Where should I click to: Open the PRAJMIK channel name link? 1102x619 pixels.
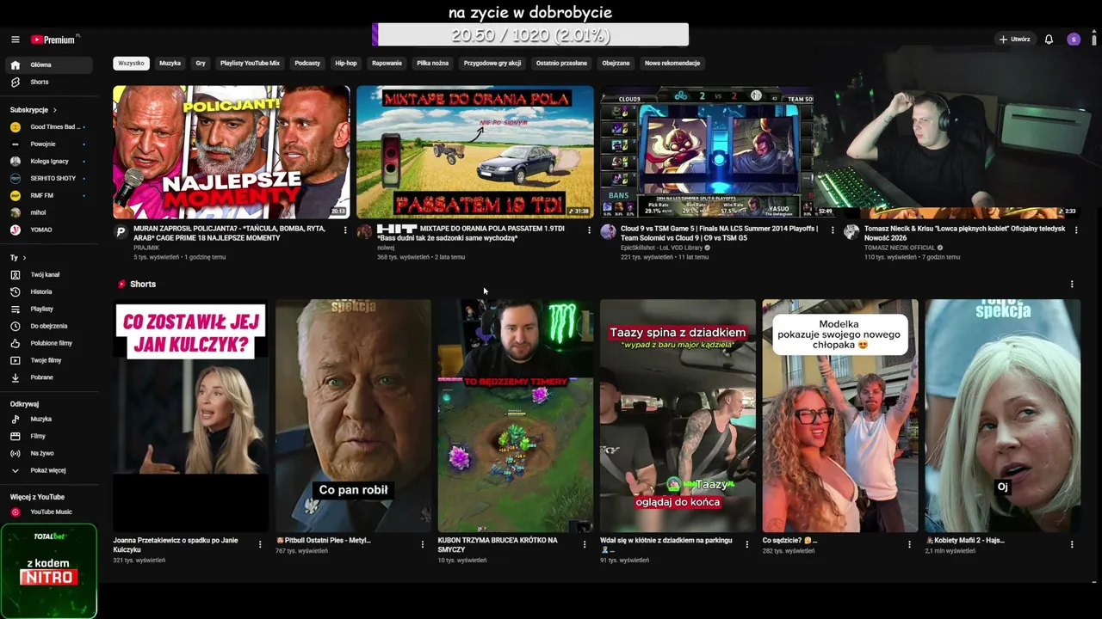[x=146, y=248]
